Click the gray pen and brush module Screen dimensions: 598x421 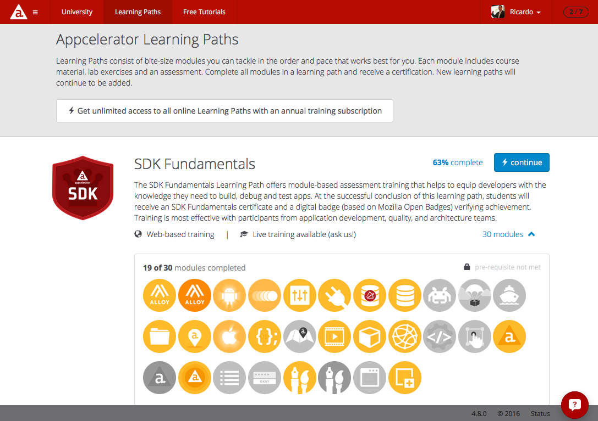335,378
